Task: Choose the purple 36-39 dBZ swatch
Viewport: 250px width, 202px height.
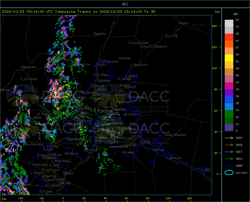Action: 229,93
